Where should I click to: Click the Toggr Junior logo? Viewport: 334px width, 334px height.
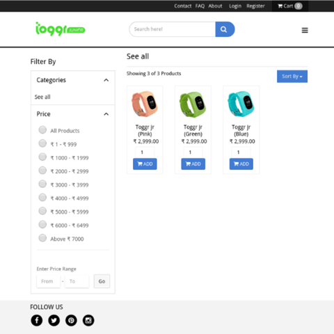pyautogui.click(x=61, y=29)
